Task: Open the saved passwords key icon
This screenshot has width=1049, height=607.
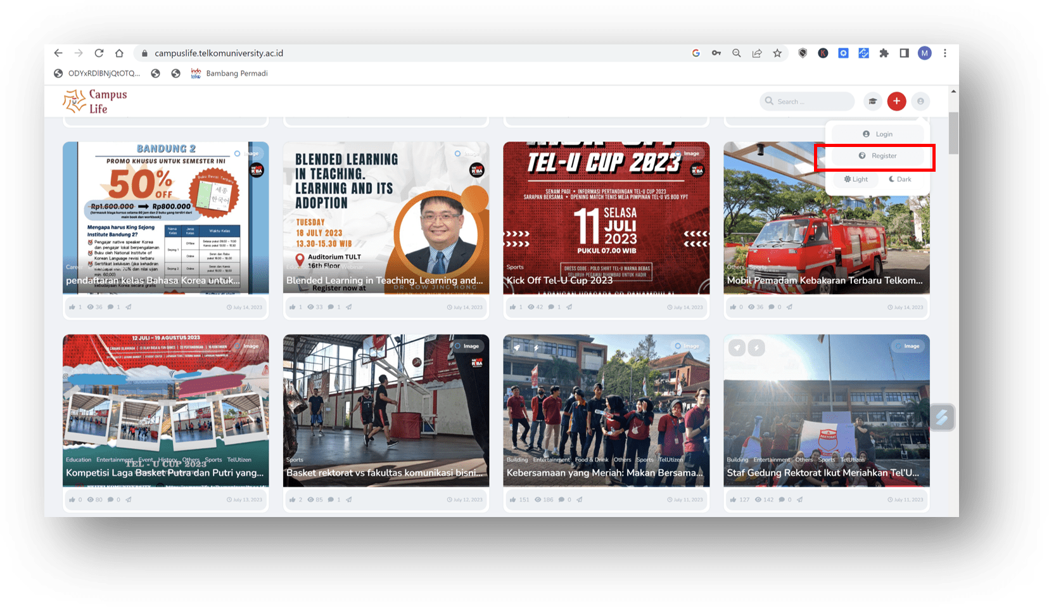Action: pyautogui.click(x=716, y=53)
